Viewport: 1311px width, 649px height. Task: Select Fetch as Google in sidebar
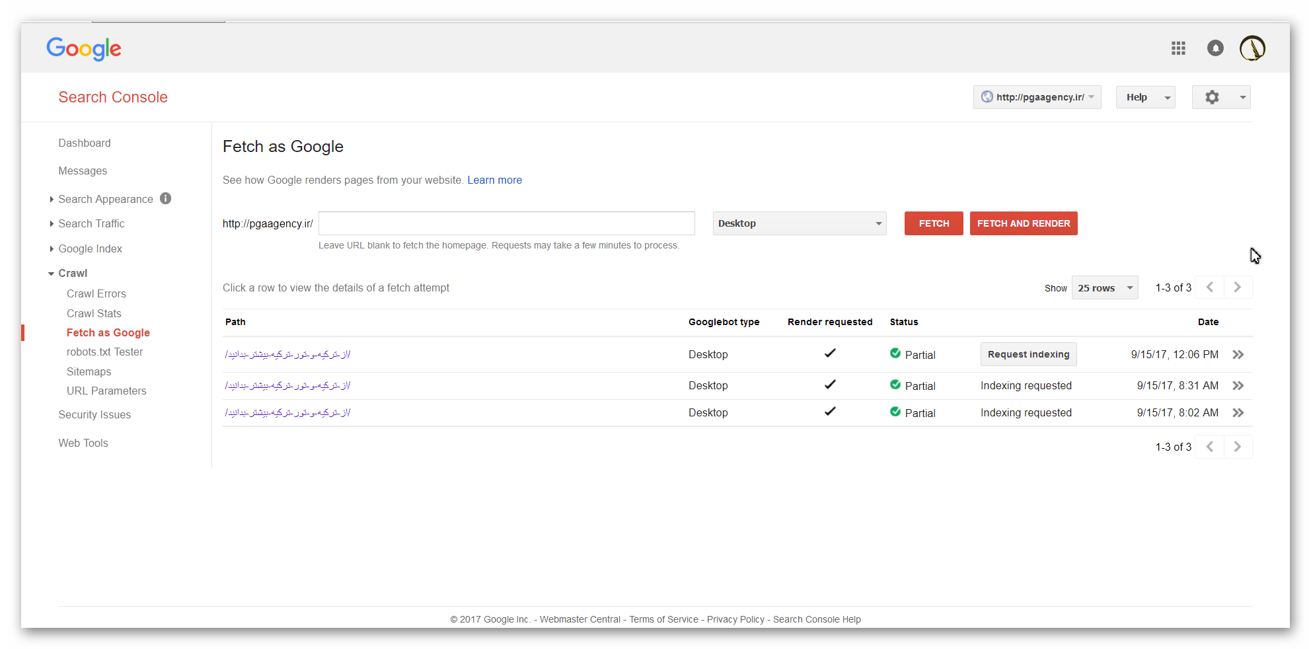[x=108, y=333]
